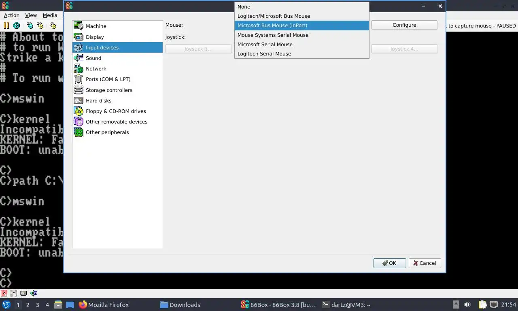Choose Microsoft Bus Mouse (InPort) option
Screen dimensions: 518x311
point(301,26)
